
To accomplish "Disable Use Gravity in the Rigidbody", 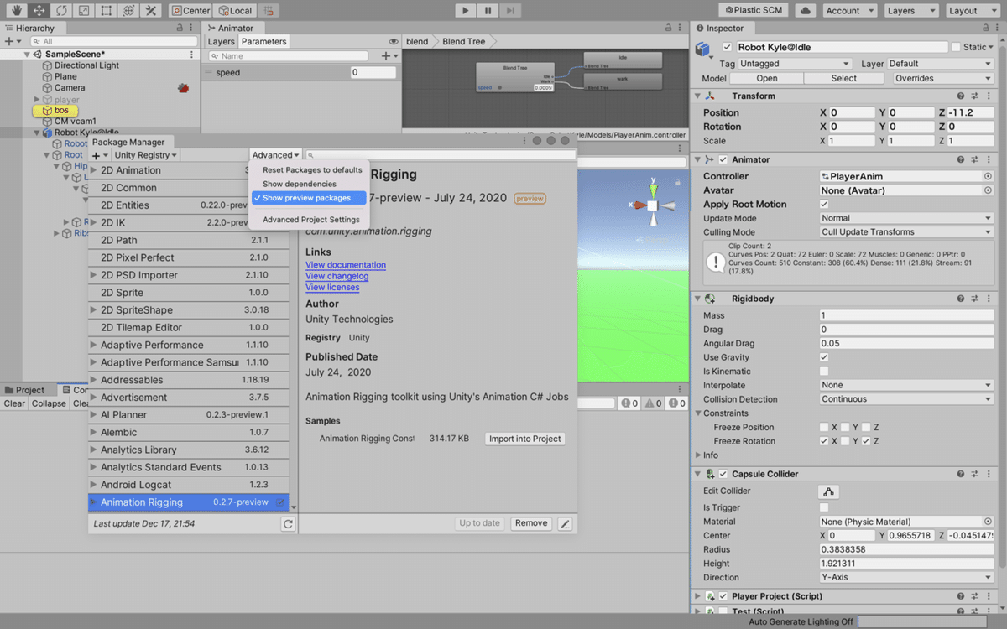I will click(x=823, y=357).
